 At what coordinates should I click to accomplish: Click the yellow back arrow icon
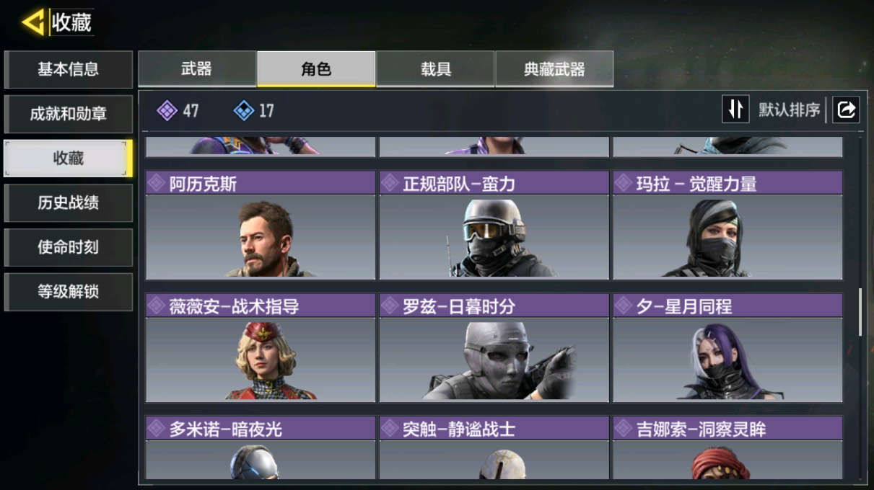[x=33, y=22]
